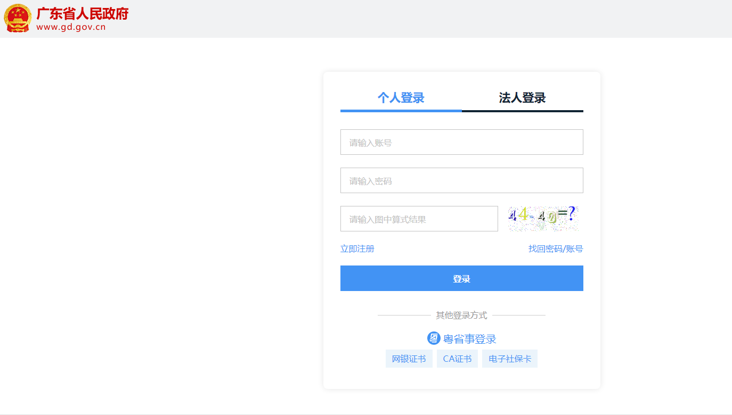Select 电子社保卡 login method
Screen dimensions: 732x415
(509, 359)
